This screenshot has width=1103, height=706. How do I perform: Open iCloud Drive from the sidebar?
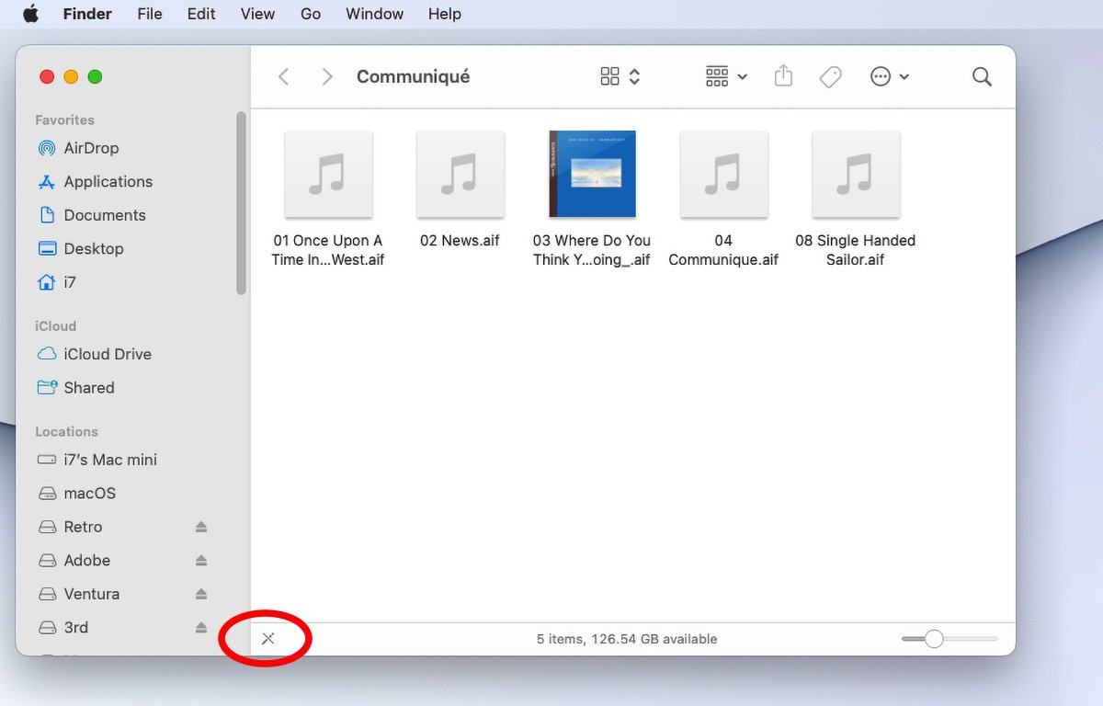107,354
